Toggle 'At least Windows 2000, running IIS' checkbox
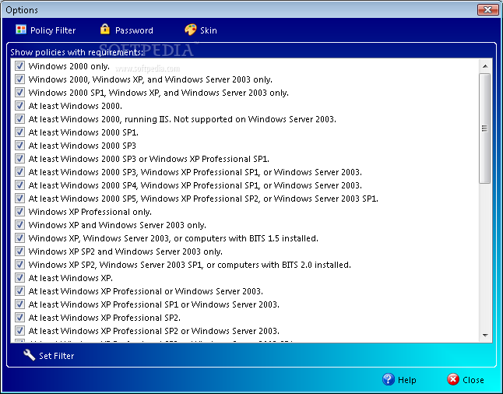 point(19,118)
